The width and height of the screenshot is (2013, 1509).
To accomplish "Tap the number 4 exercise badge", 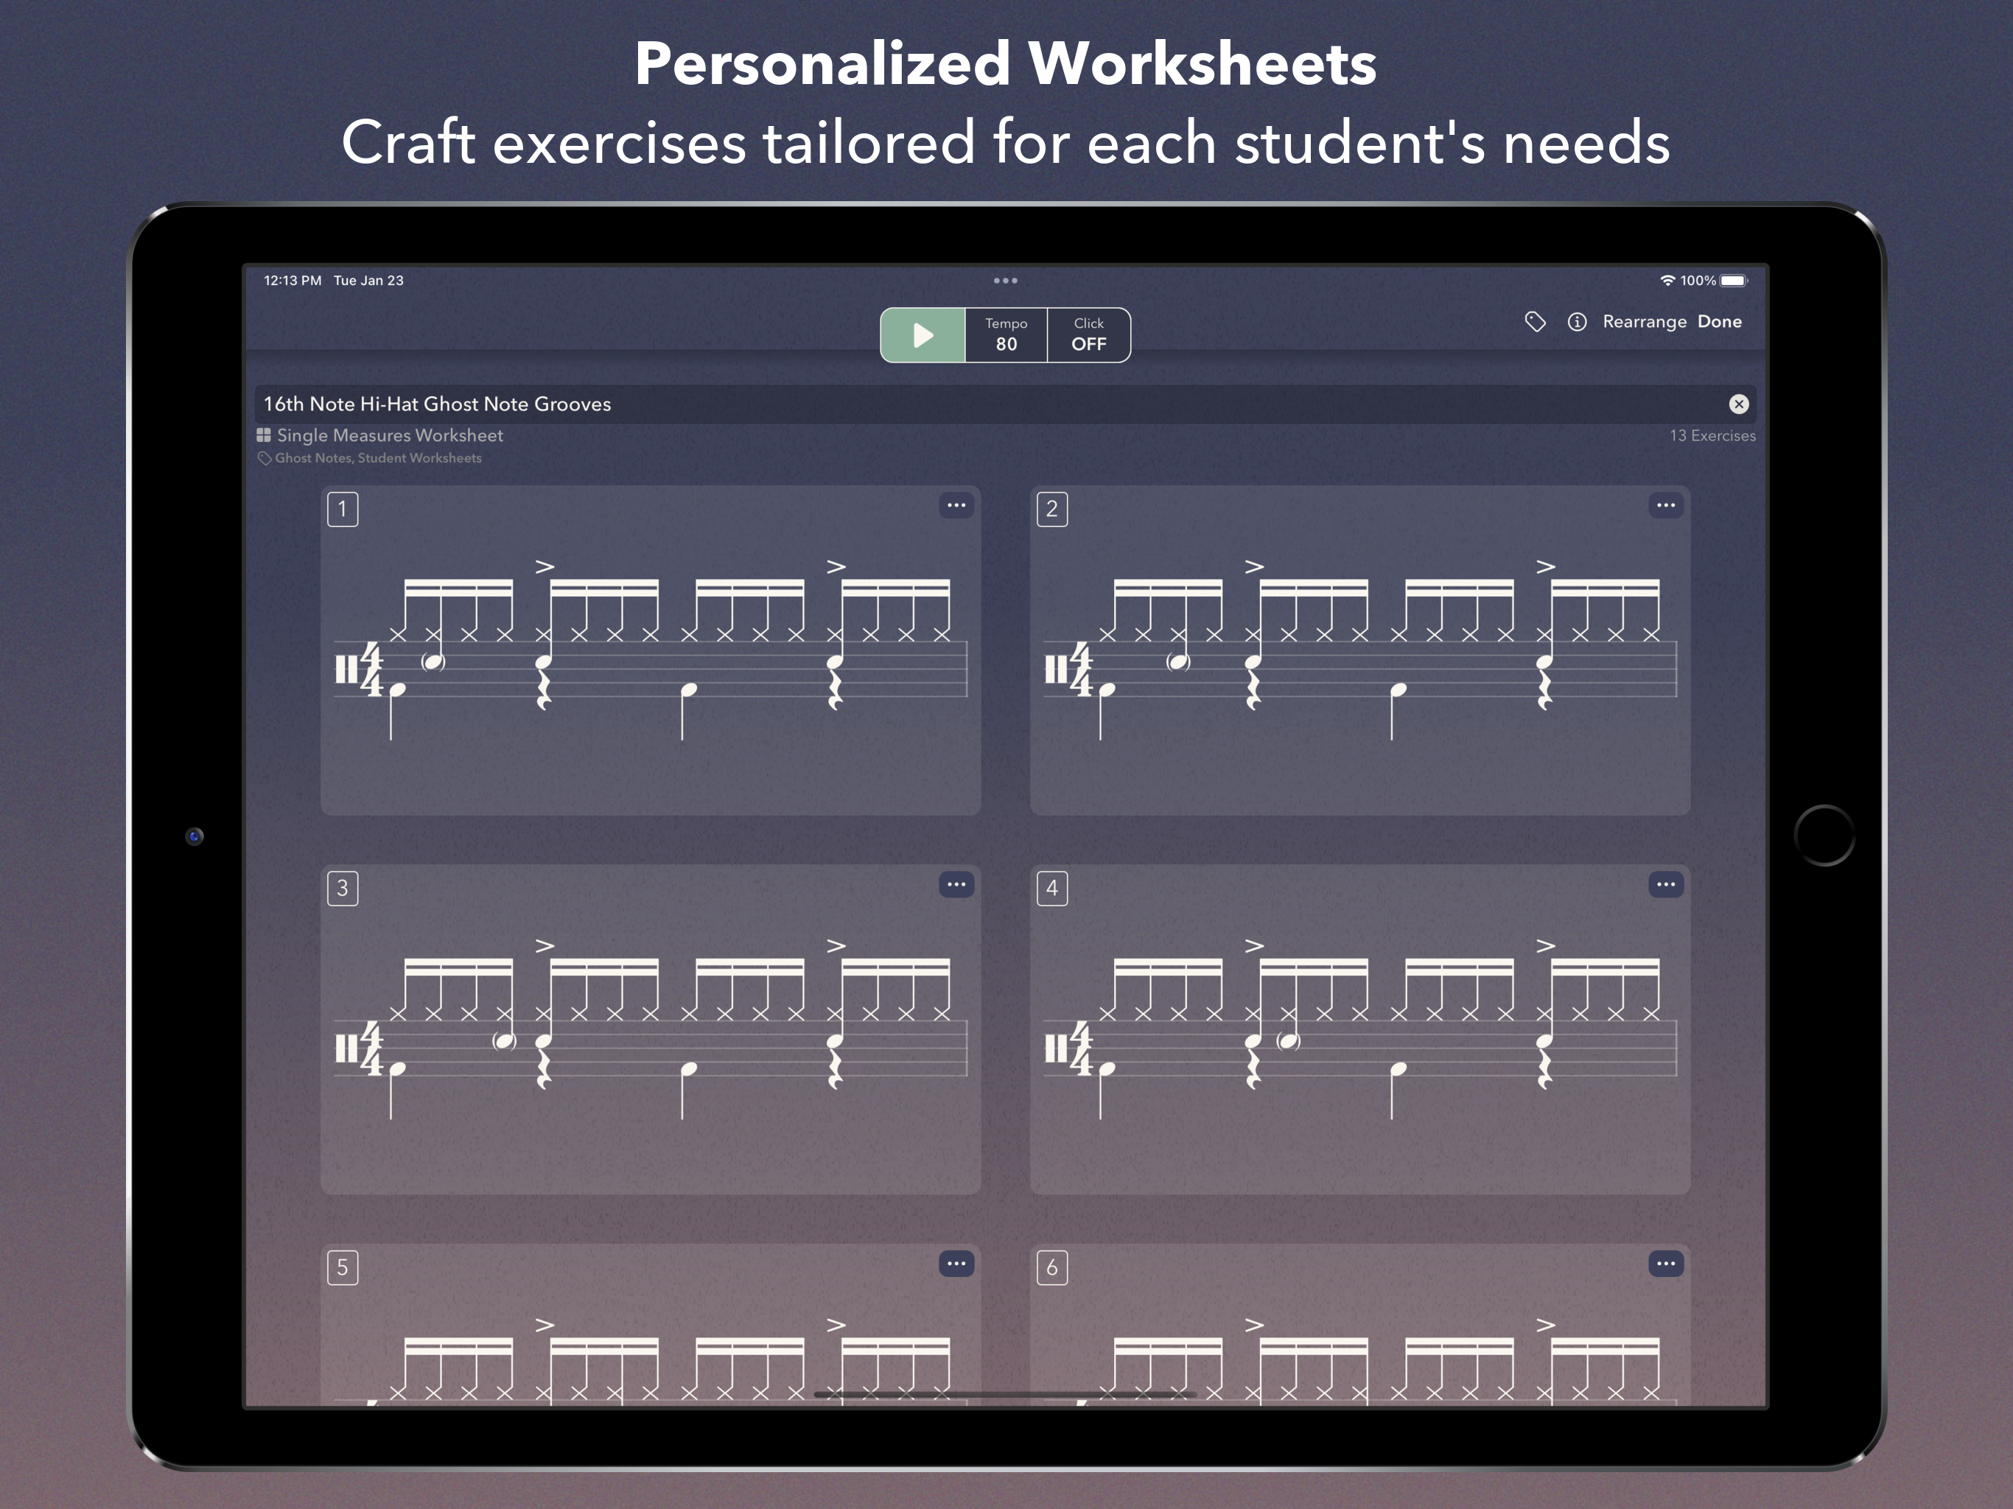I will click(x=1052, y=889).
